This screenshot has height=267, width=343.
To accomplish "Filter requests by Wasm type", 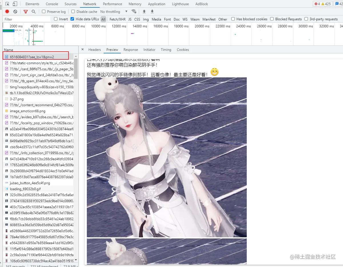I will (x=195, y=19).
